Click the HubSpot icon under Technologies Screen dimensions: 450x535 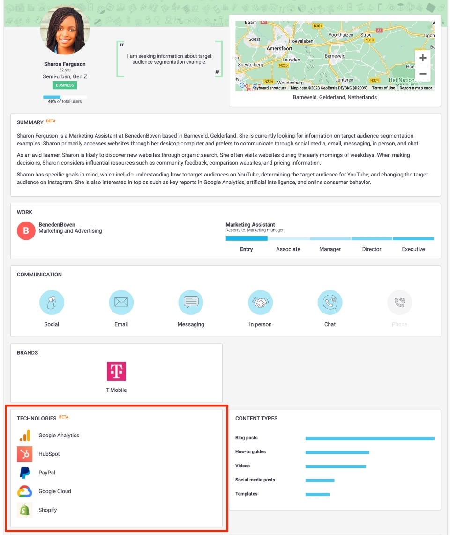24,454
